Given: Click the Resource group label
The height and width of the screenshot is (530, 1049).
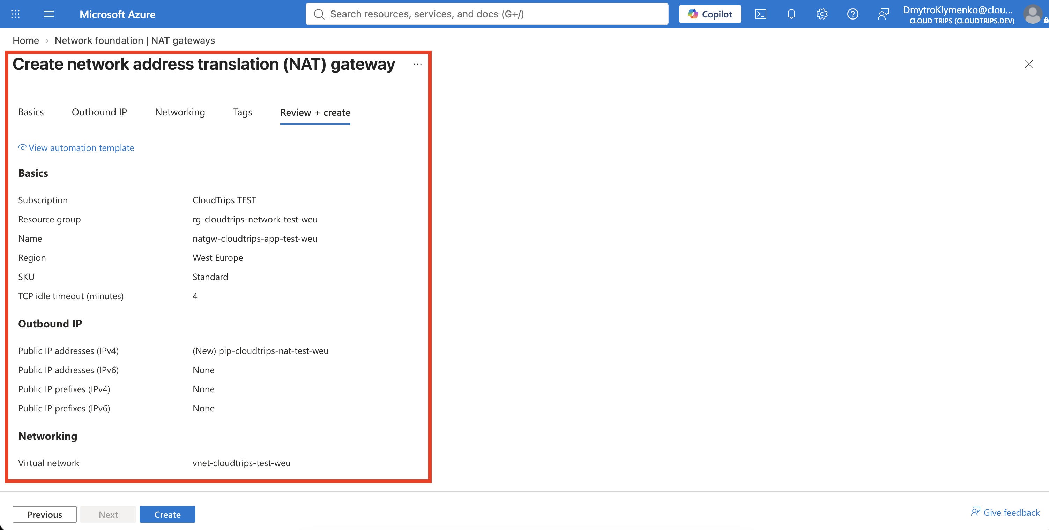Looking at the screenshot, I should tap(50, 219).
